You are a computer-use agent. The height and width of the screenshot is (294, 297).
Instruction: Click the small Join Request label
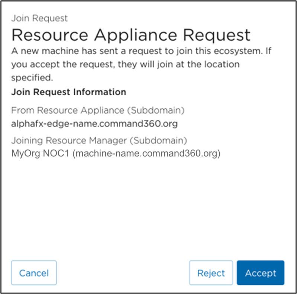click(39, 18)
